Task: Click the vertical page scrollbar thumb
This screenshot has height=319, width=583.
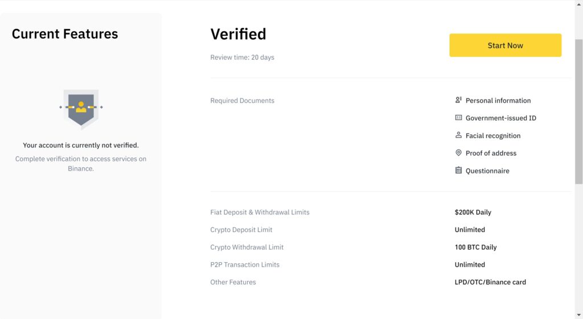Action: point(579,111)
